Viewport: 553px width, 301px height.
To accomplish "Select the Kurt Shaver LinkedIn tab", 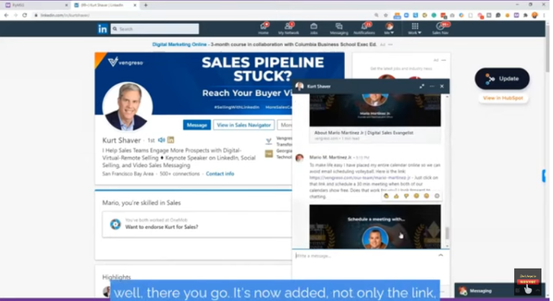I will click(x=104, y=5).
